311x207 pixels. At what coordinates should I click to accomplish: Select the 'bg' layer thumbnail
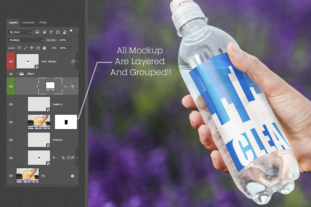(27, 175)
